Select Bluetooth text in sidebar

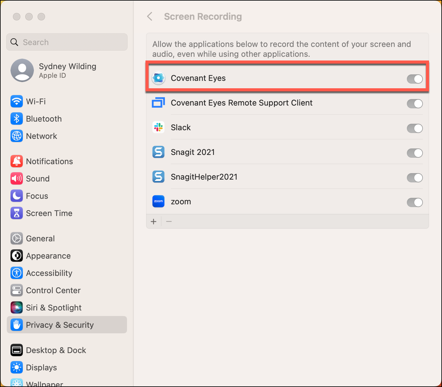click(44, 119)
